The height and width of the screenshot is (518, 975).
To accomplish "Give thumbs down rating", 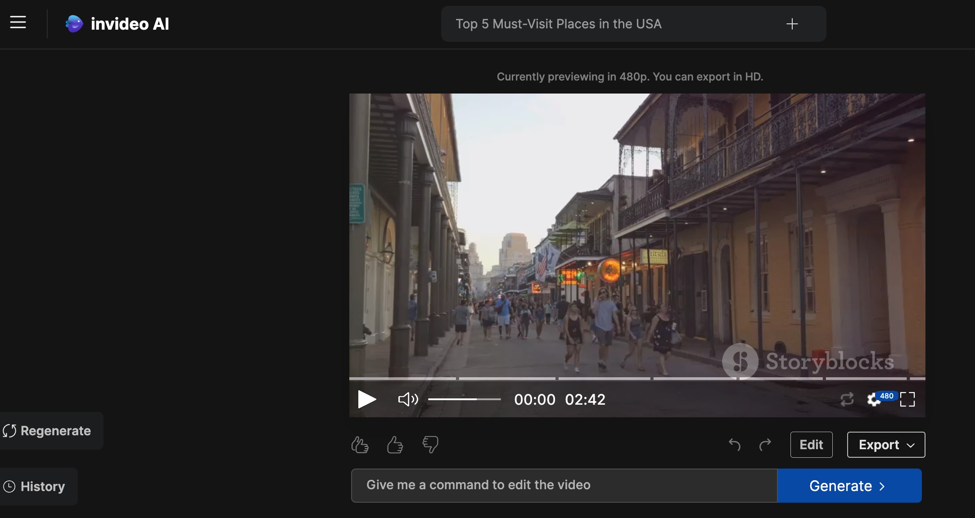I will tap(430, 445).
